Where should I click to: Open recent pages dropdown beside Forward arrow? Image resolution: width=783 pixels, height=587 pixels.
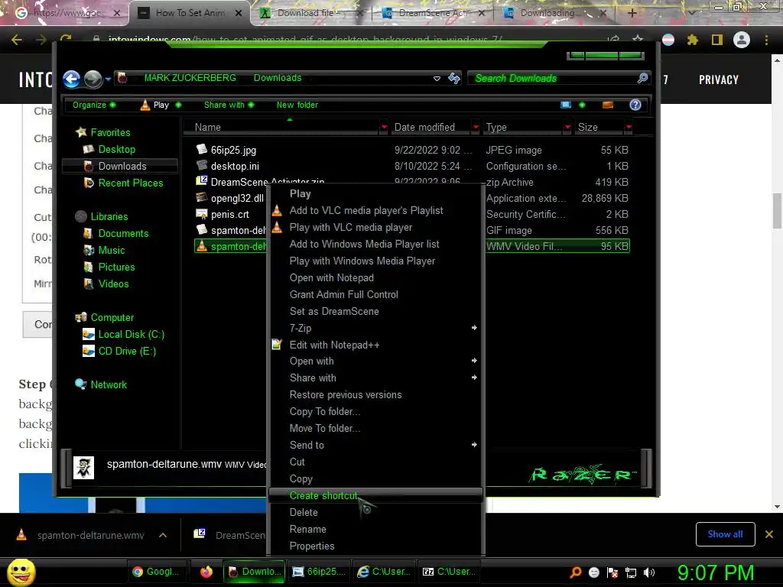[x=108, y=79]
